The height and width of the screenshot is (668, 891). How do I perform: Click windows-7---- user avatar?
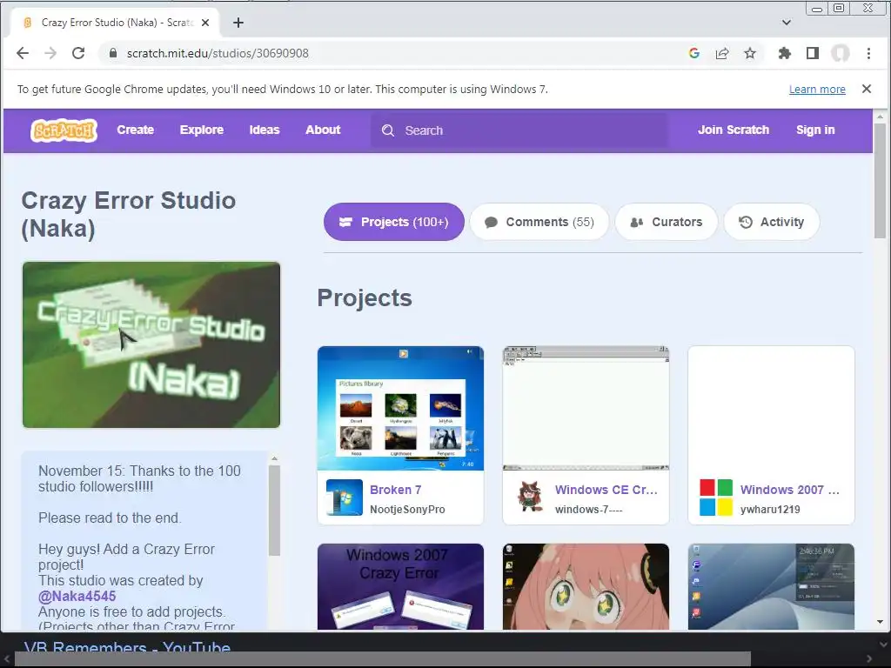click(530, 498)
